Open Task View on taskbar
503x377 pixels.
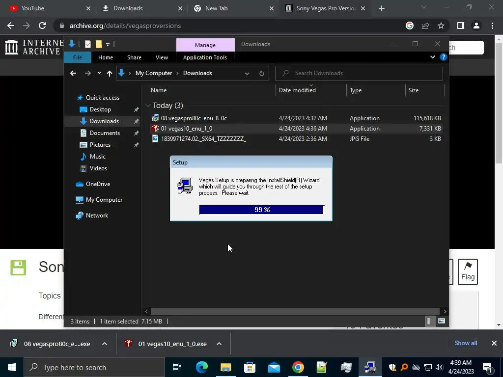177,367
